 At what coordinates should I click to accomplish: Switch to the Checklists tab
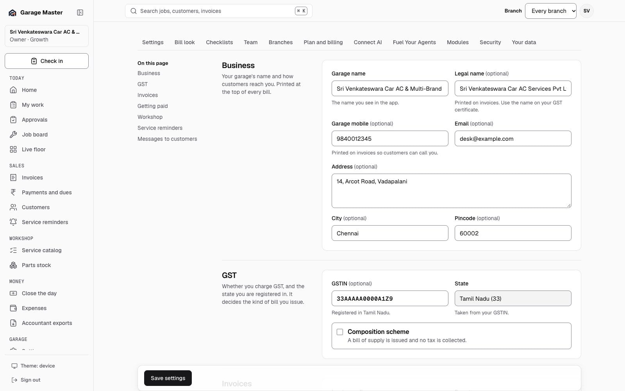pyautogui.click(x=220, y=42)
